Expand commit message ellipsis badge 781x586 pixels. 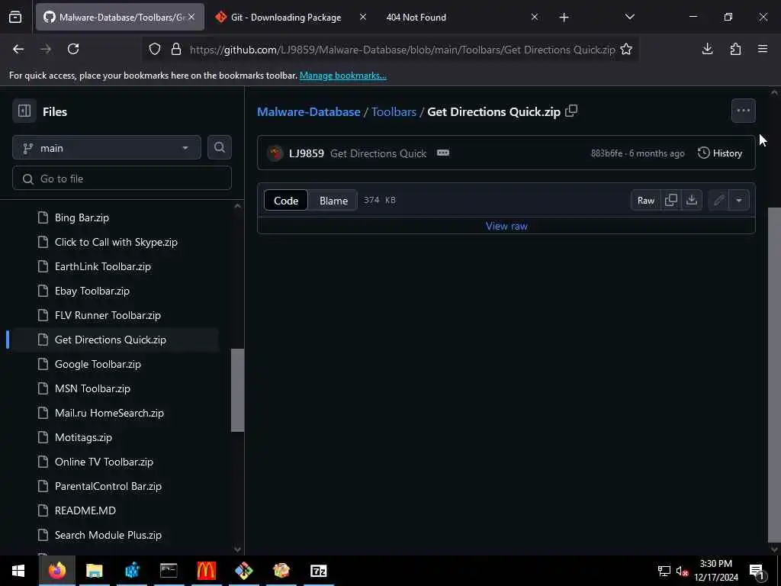pos(443,153)
